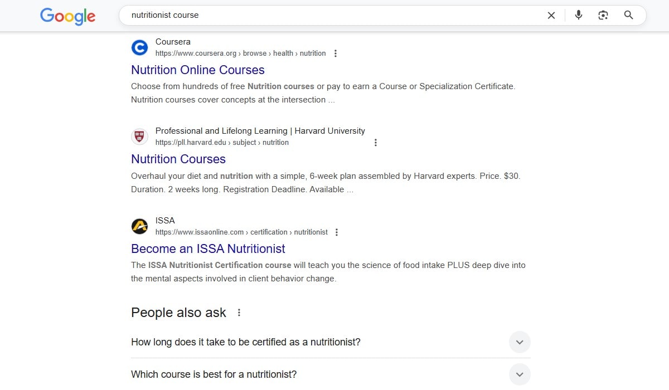Start voice search with microphone icon

point(579,16)
